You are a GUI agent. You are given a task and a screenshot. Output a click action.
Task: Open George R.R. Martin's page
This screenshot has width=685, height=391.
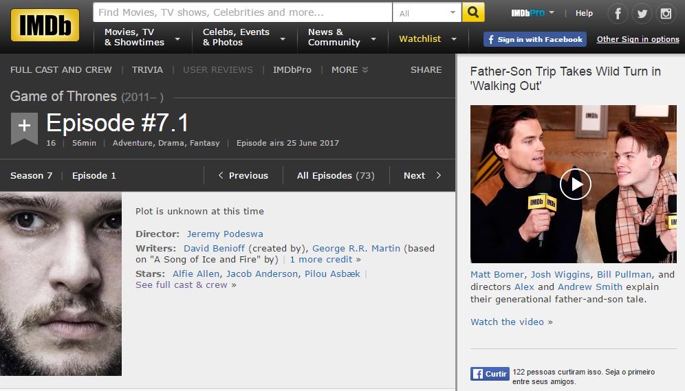356,248
